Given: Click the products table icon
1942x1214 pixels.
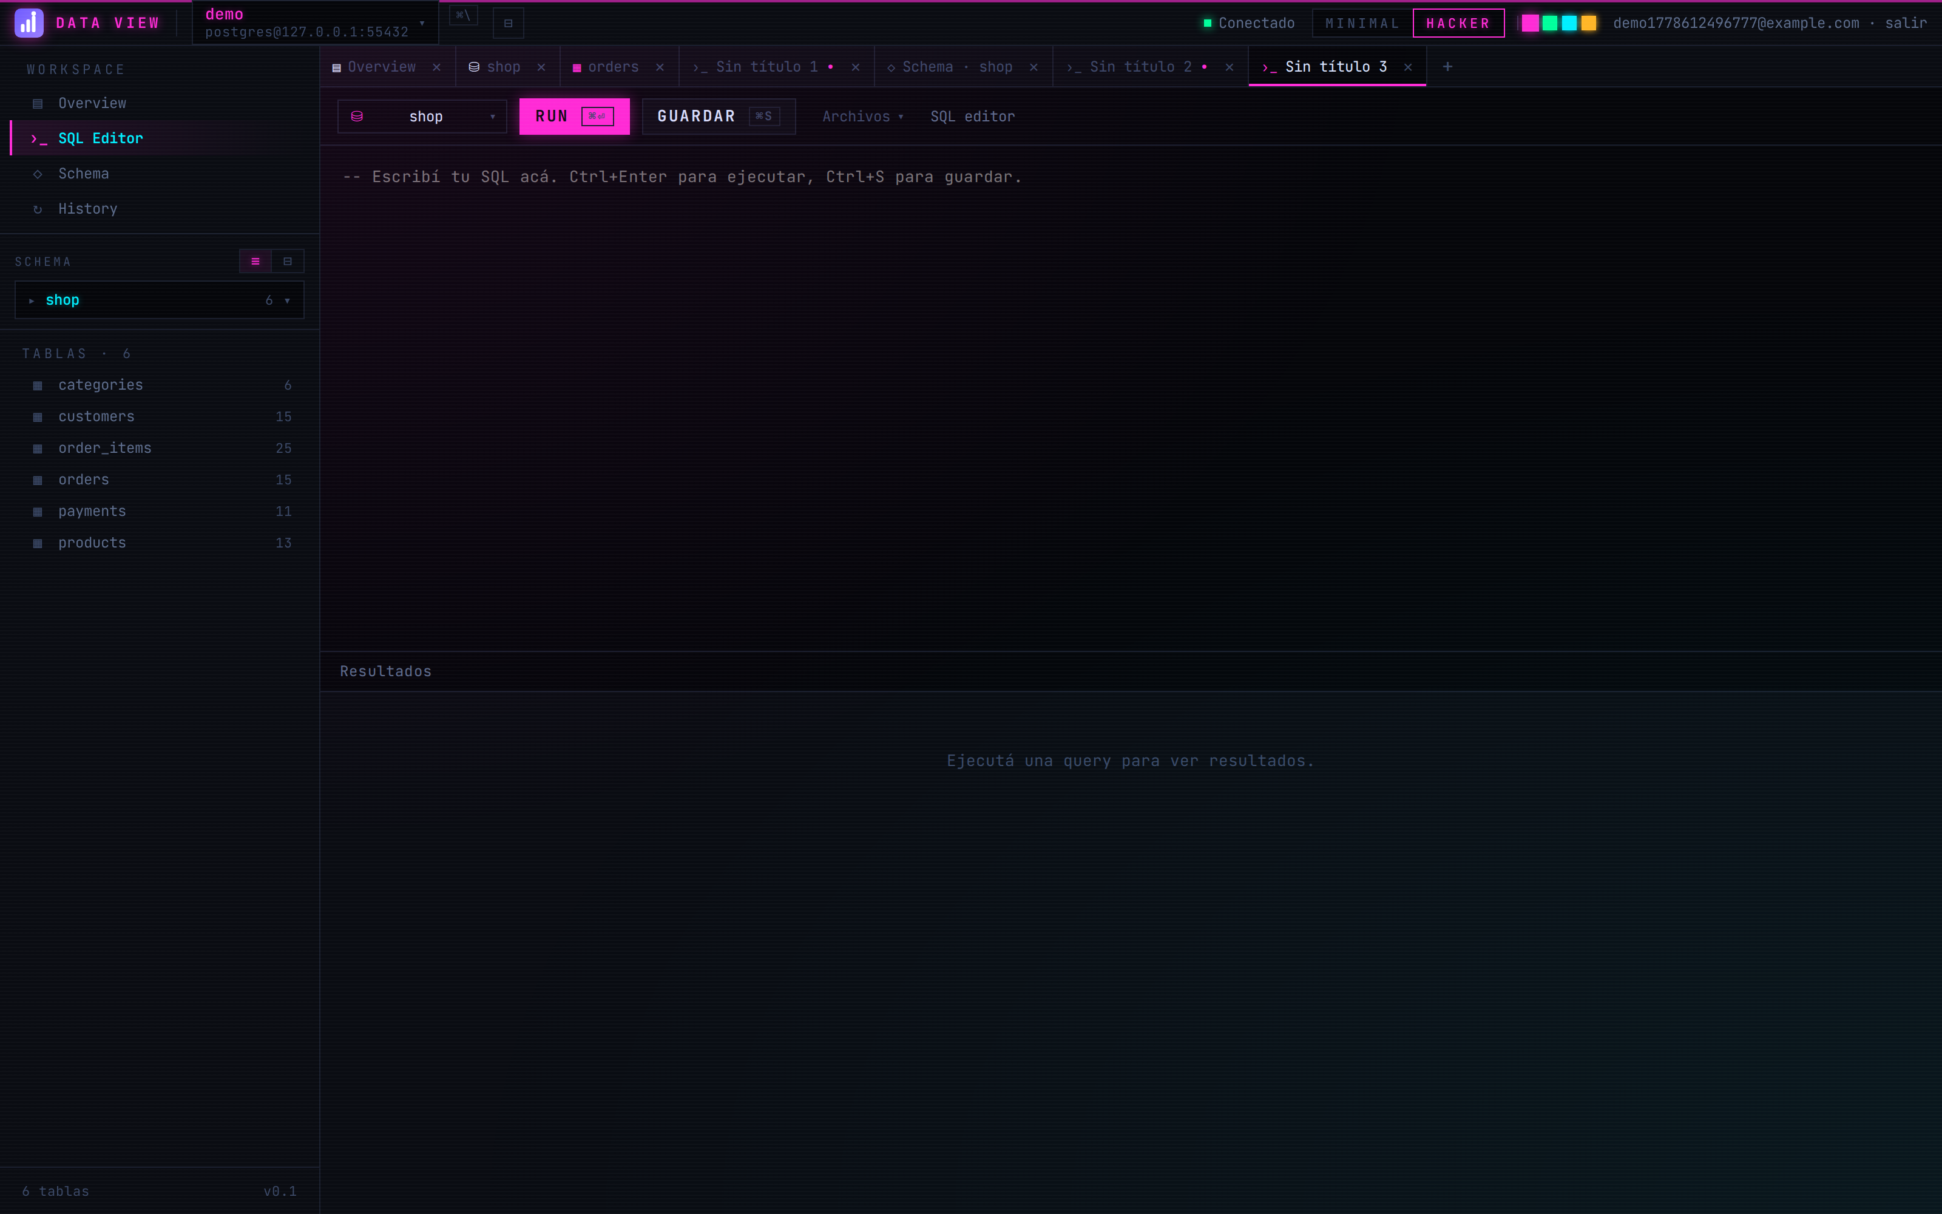Looking at the screenshot, I should tap(38, 544).
